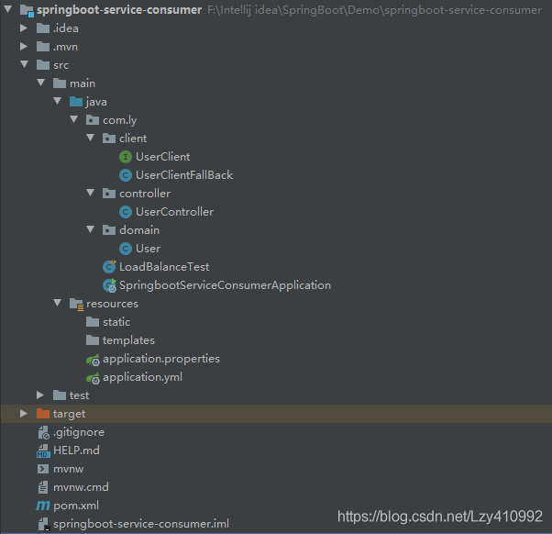Click the test folder icon
Image resolution: width=552 pixels, height=534 pixels.
pos(60,395)
